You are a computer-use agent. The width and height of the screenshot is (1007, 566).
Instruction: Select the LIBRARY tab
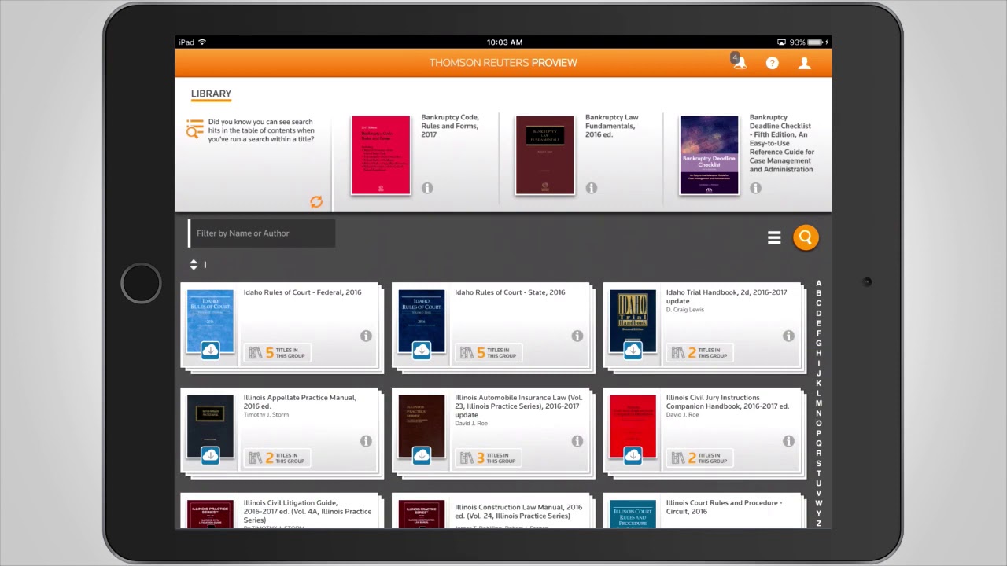point(211,94)
